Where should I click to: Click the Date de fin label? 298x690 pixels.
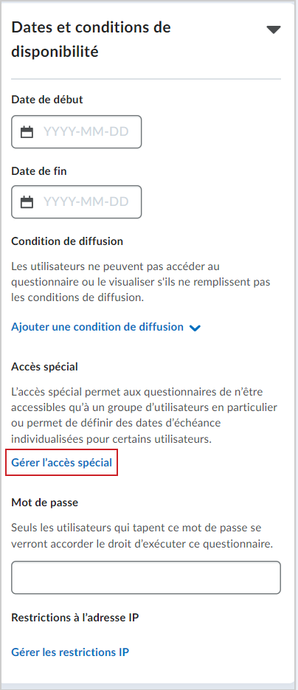pyautogui.click(x=39, y=170)
